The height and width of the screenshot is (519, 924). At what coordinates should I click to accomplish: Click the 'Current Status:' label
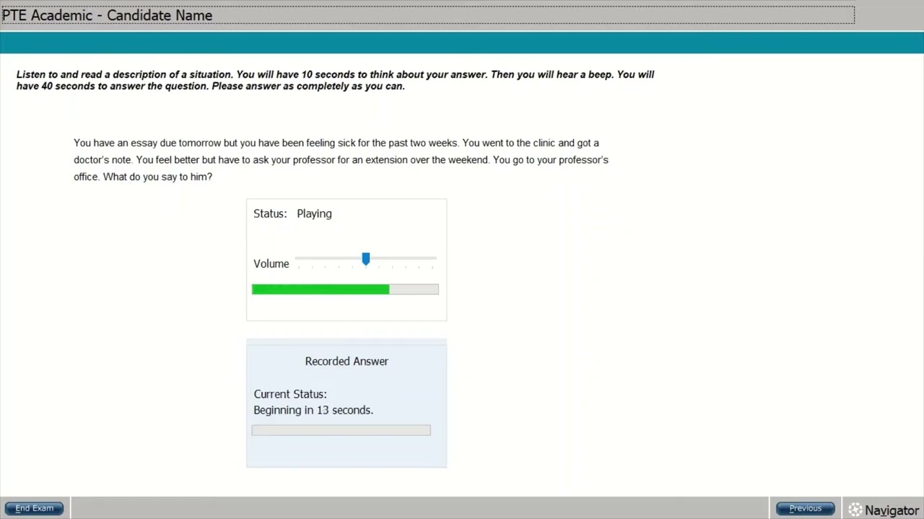290,394
